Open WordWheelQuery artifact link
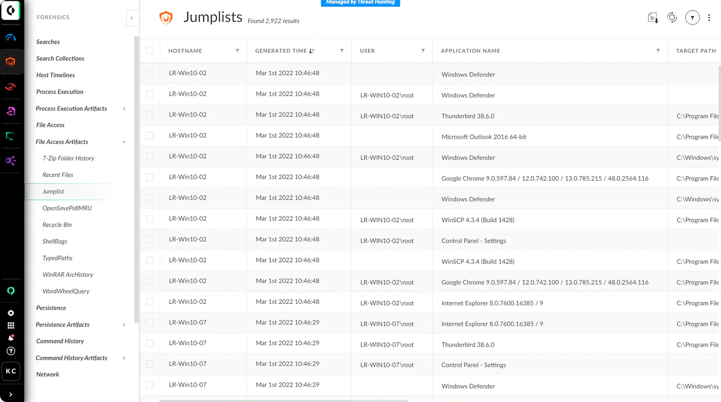 [x=66, y=291]
